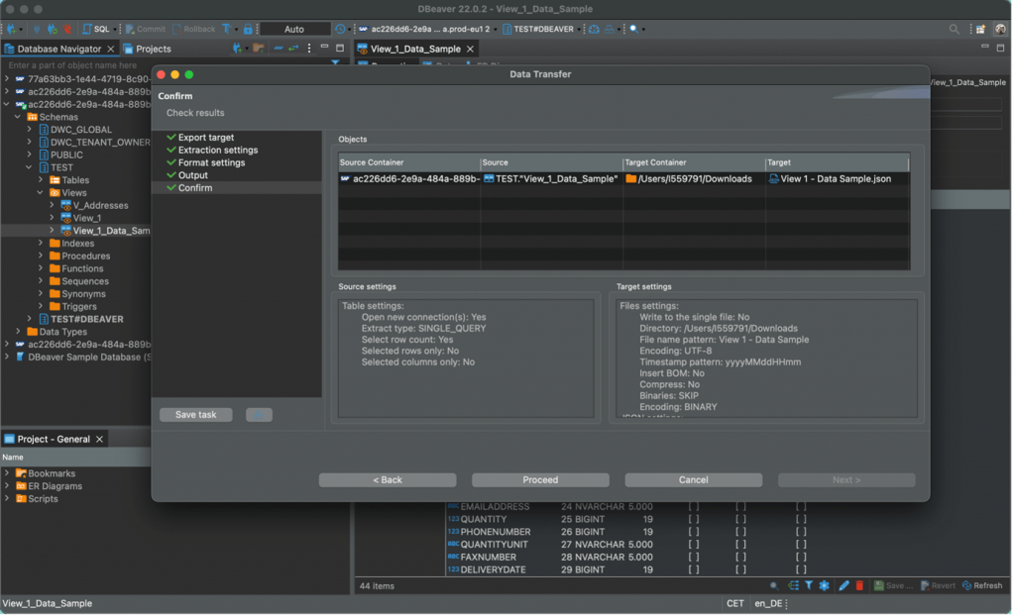Click the red Disconnect icon in main toolbar

(x=66, y=29)
